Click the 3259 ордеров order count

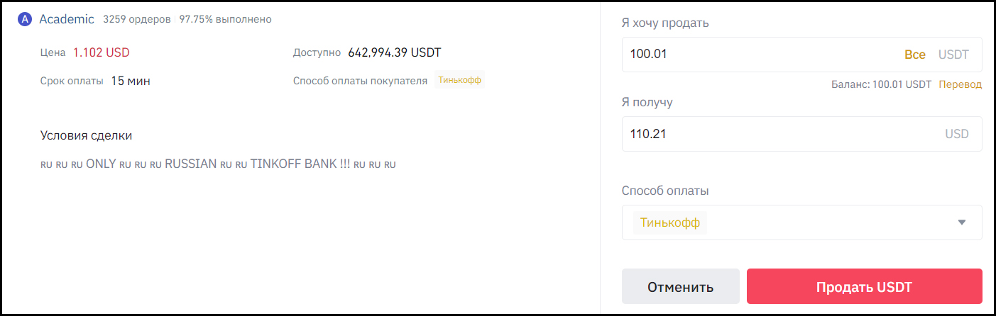pos(136,19)
